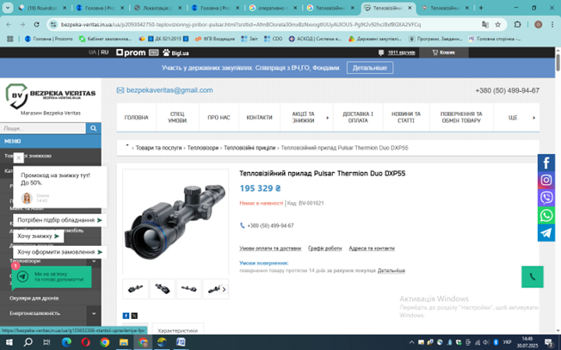The image size is (561, 350).
Task: Open the ПРО НАС menu item
Action: coord(219,118)
